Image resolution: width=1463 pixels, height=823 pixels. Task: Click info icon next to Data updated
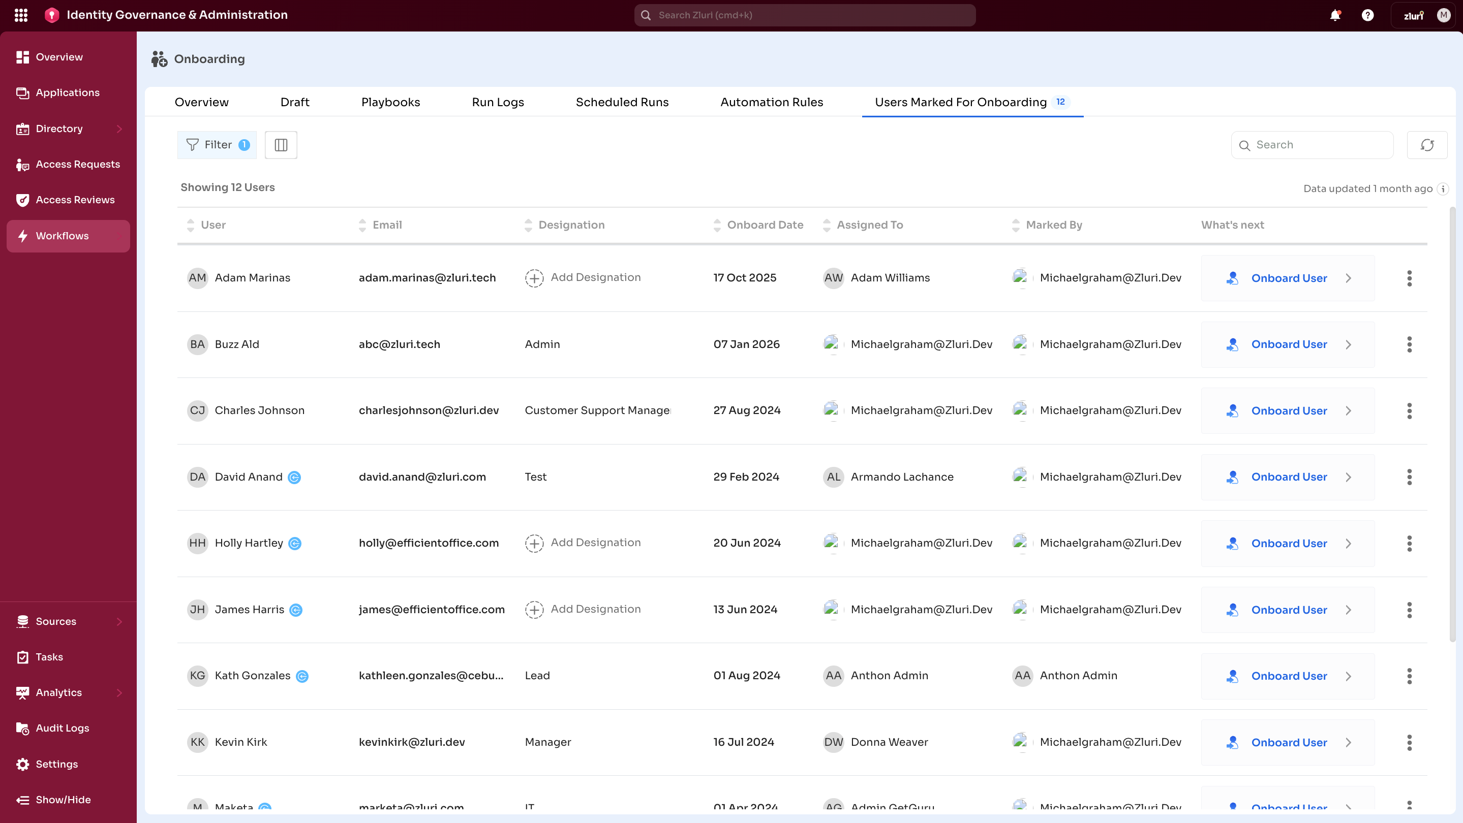[x=1443, y=189]
